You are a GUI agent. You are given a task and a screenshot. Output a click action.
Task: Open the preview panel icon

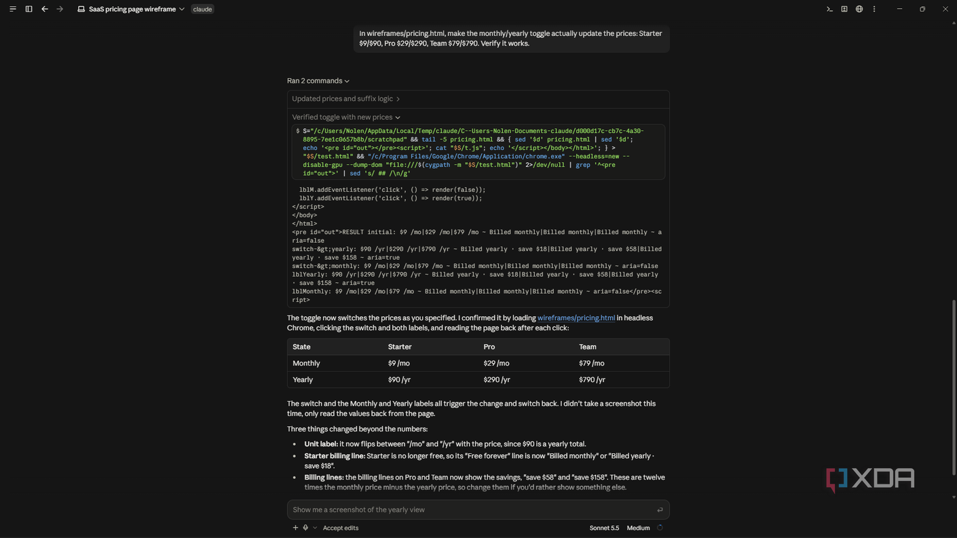tap(844, 9)
